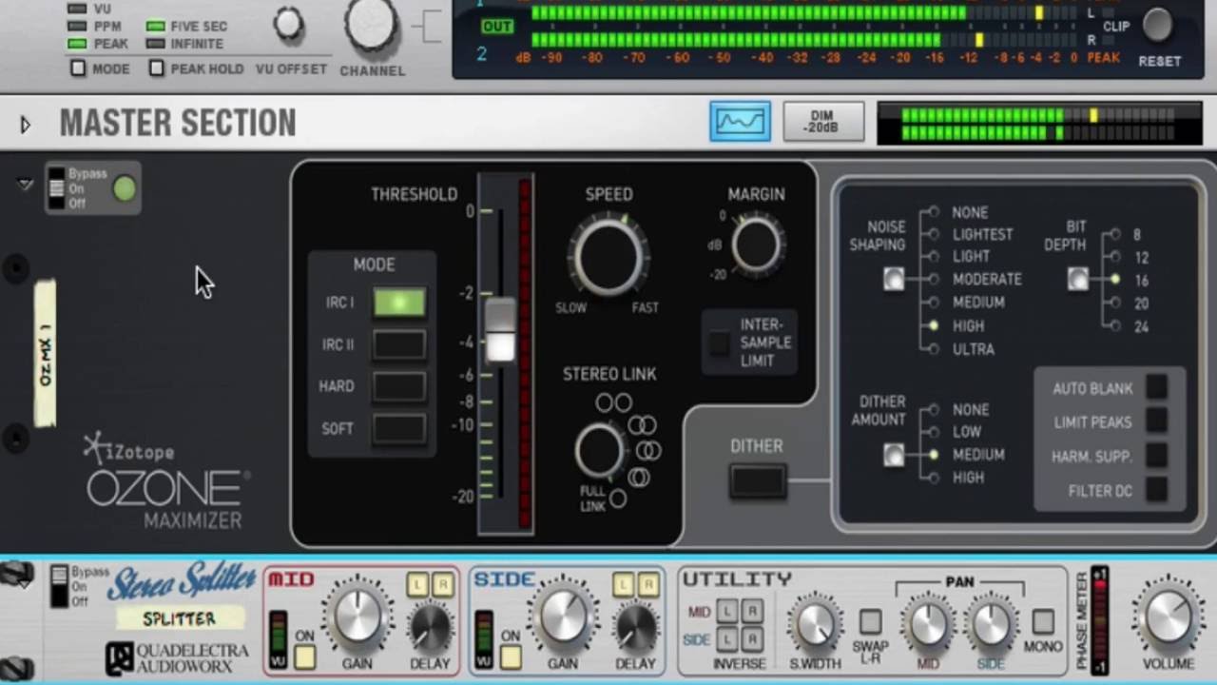Click the MID GAIN knob
The height and width of the screenshot is (685, 1217).
pyautogui.click(x=358, y=616)
